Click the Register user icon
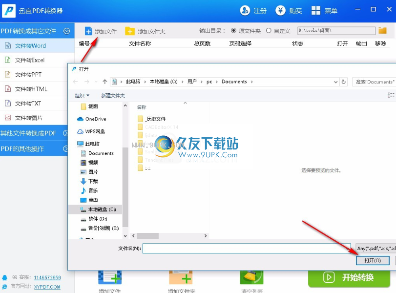 pyautogui.click(x=245, y=11)
